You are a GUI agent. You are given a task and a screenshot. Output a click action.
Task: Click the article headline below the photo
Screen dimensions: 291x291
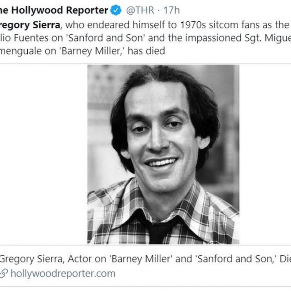(x=142, y=258)
